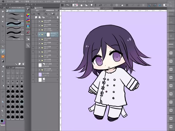The width and height of the screenshot is (175, 131).
Task: Tap the shift edge keyboard button
Action: click(x=171, y=20)
